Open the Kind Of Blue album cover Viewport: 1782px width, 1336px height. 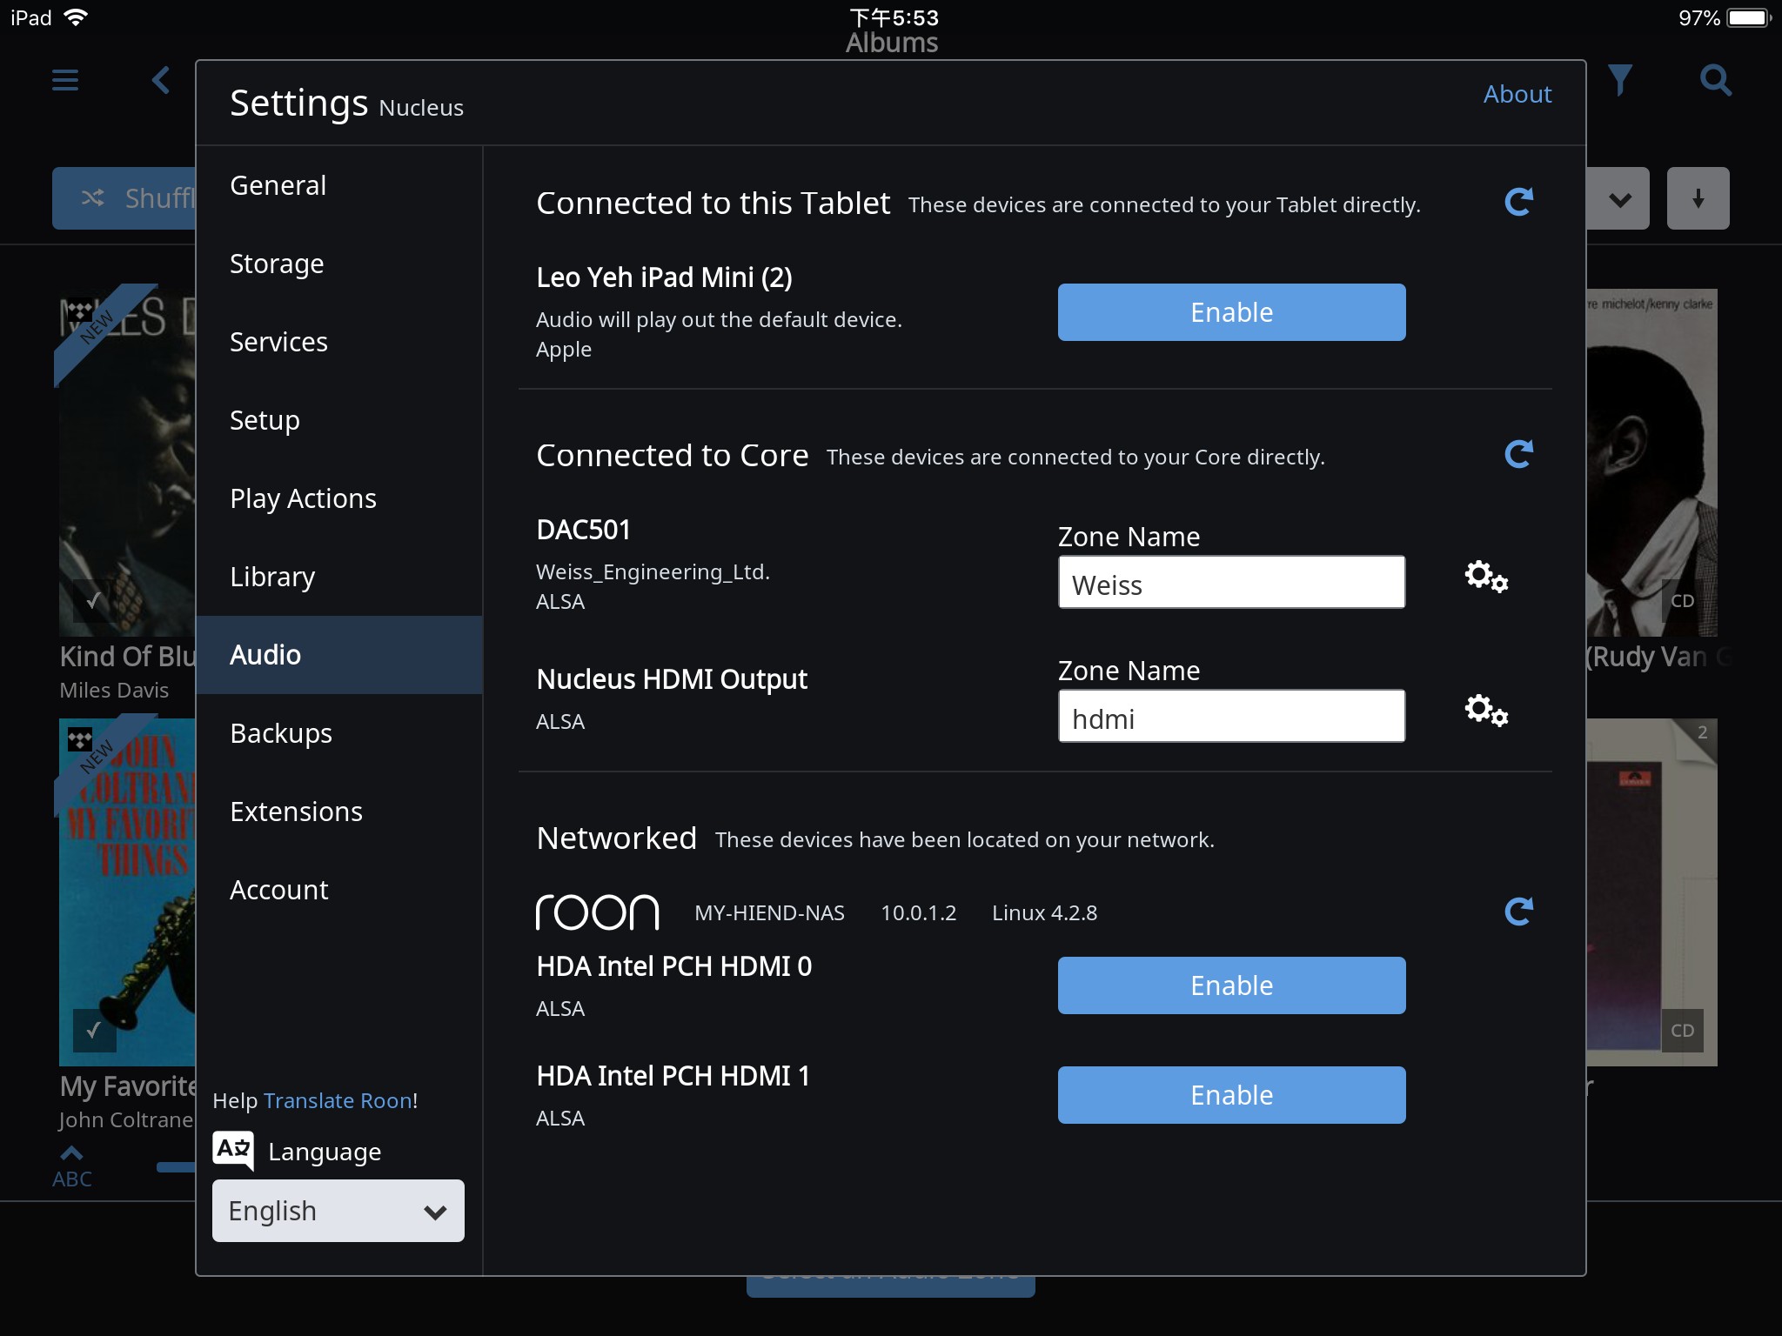[x=127, y=463]
